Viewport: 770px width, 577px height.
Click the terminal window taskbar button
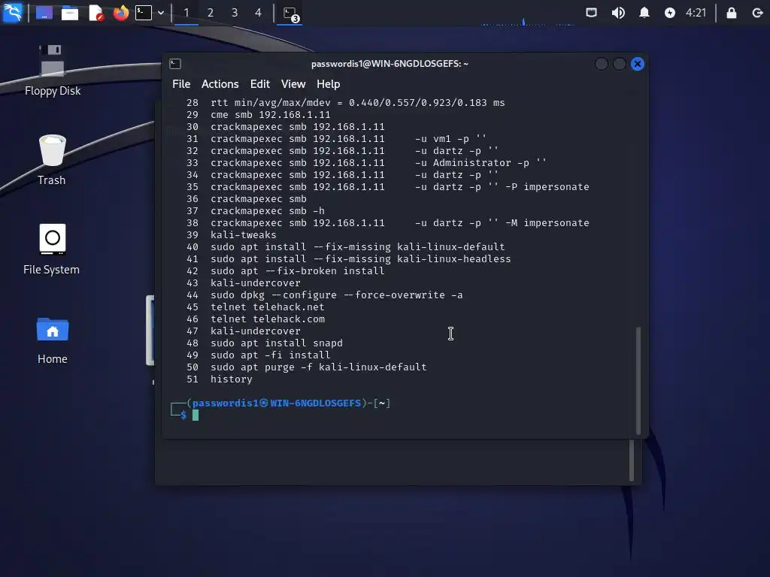coord(290,14)
